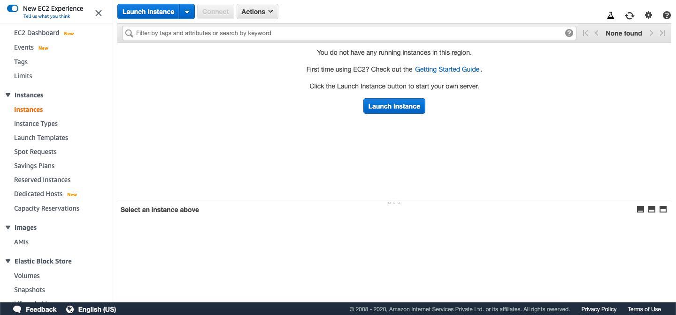Viewport: 676px width, 315px height.
Task: Close the New EC2 Experience sidebar panel
Action: click(99, 13)
